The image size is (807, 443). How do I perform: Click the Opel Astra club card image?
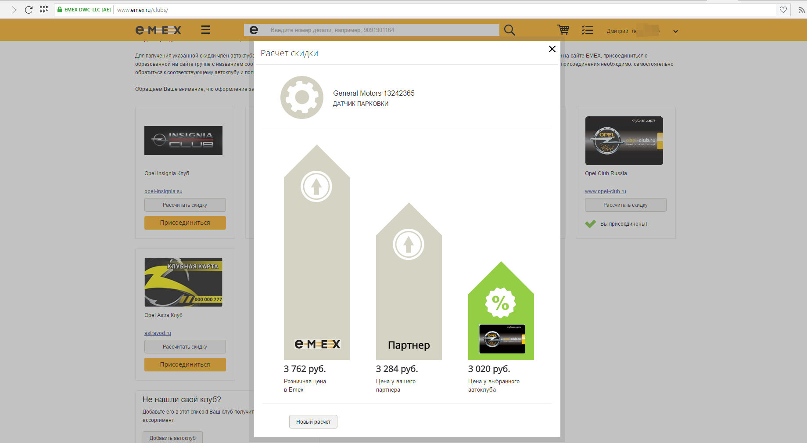(x=183, y=282)
